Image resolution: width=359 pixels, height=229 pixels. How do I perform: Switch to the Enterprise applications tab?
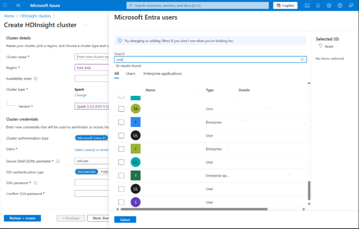click(162, 74)
